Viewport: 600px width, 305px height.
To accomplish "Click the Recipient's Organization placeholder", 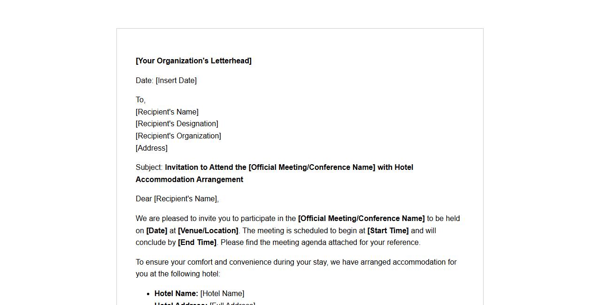I will [178, 136].
